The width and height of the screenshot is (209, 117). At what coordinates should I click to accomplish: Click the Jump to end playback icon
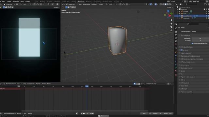[x=93, y=113]
